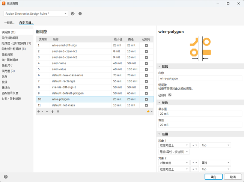
Task: Click the wire-polygon clearance diagram
Action: [200, 49]
